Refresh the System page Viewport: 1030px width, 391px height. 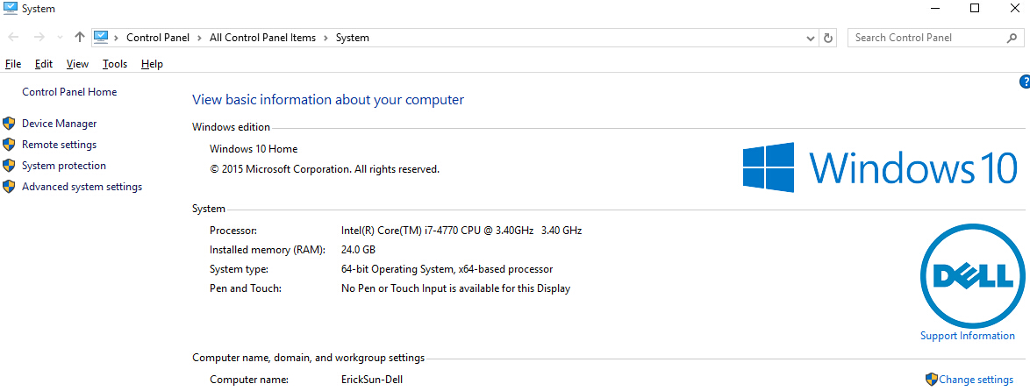point(828,38)
